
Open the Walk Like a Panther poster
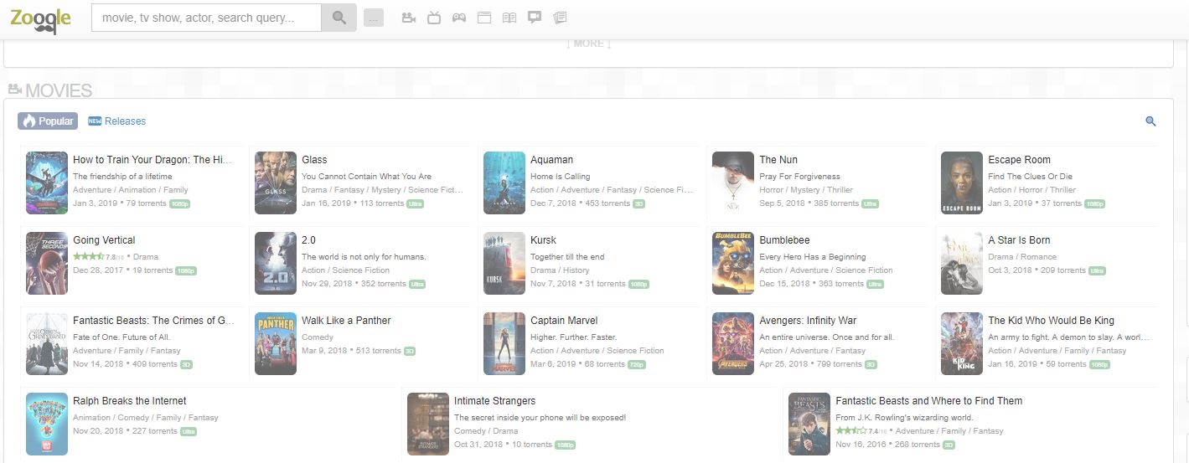pos(276,344)
